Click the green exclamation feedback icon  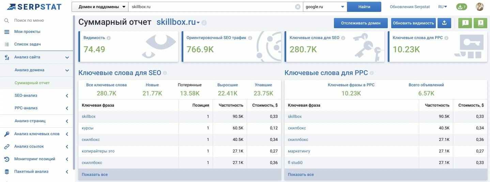465,23
